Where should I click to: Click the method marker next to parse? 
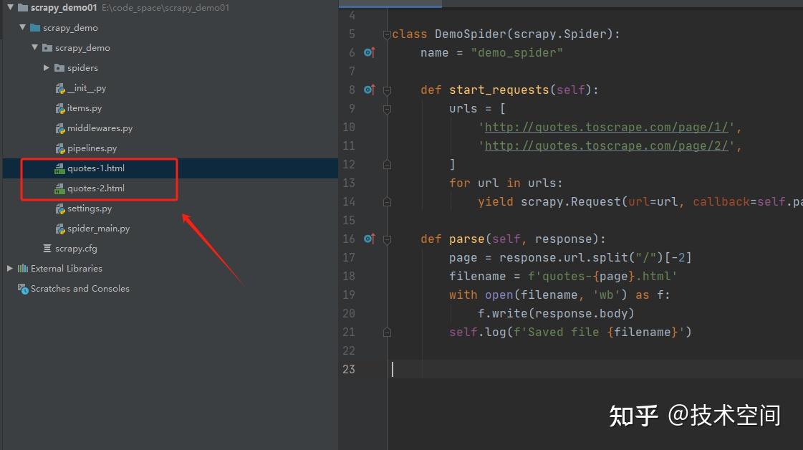tap(368, 239)
